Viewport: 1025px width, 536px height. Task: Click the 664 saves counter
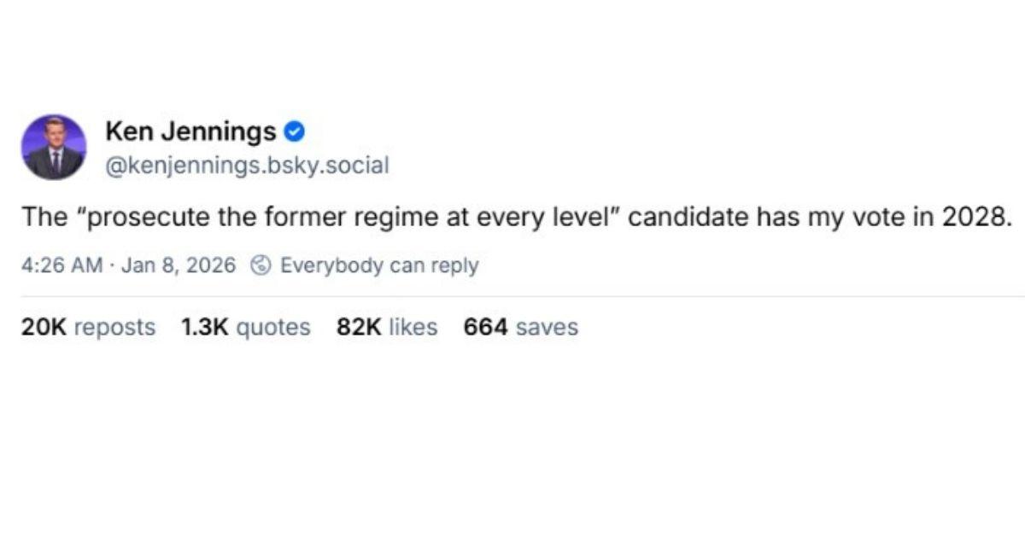click(519, 327)
